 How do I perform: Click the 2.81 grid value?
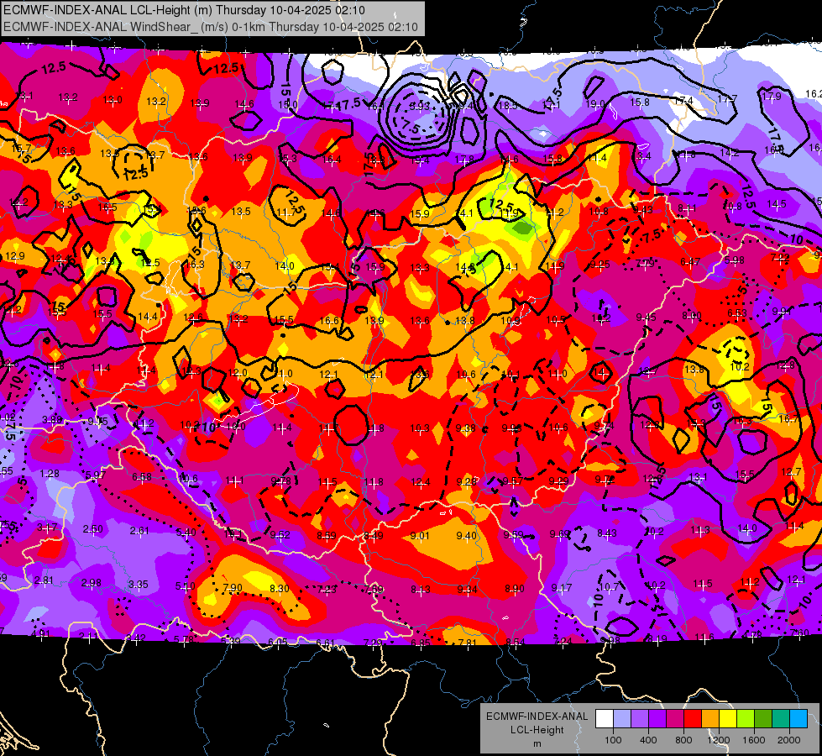[x=44, y=580]
